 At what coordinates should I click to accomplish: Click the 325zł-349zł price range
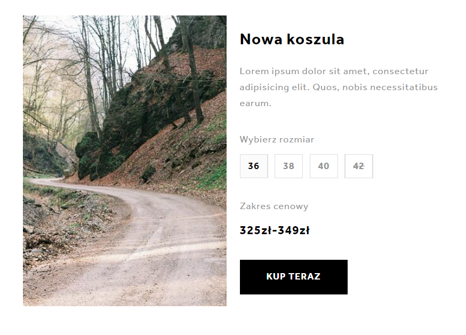click(275, 230)
